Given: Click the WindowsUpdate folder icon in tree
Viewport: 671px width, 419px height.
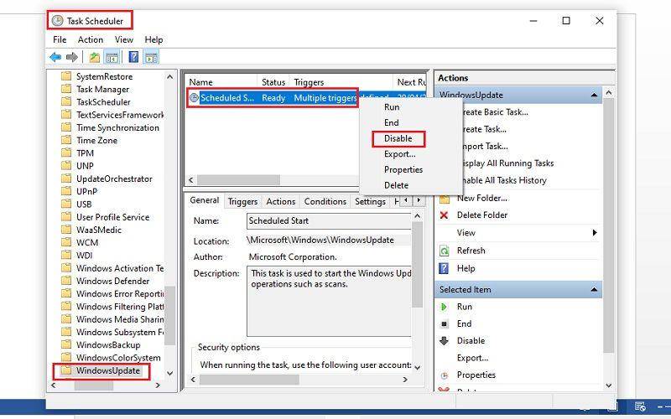Looking at the screenshot, I should tap(66, 370).
